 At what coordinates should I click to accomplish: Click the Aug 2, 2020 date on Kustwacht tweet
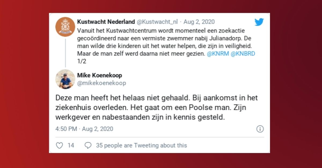(x=199, y=22)
